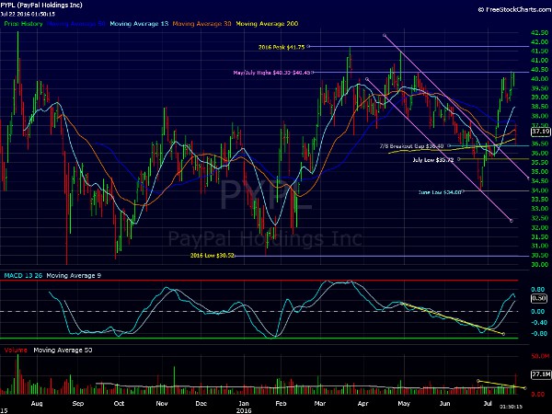
Task: Click the 2016 Peak $41.75 annotation
Action: [282, 47]
